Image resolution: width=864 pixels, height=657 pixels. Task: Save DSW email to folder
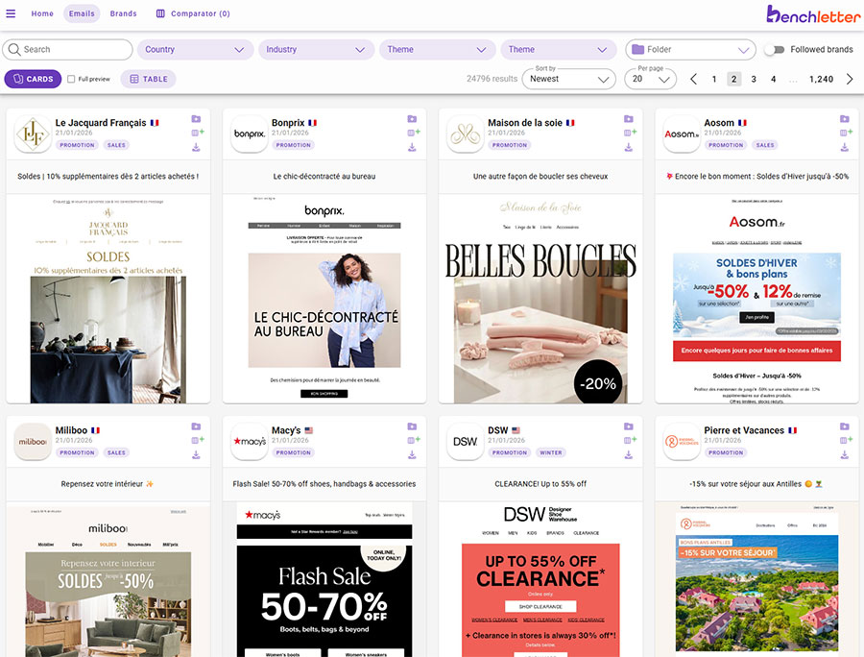pyautogui.click(x=629, y=426)
